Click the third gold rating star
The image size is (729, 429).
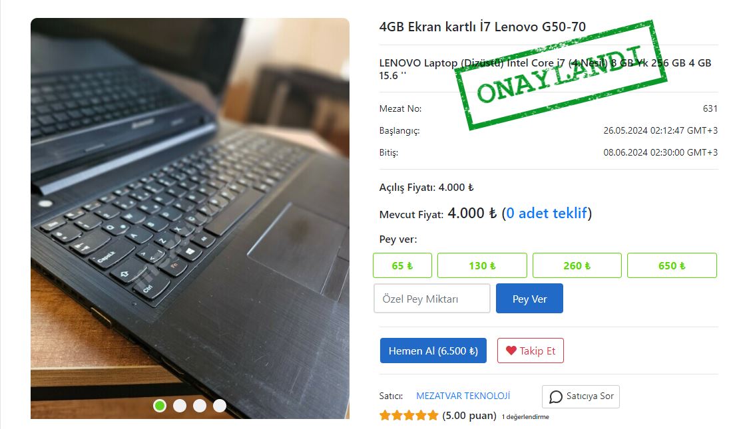409,415
